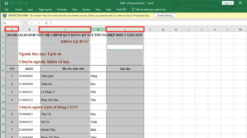Viewport: 247px width, 138px height.
Task: Expand the Name Box dropdown arrow
Action: coord(20,23)
